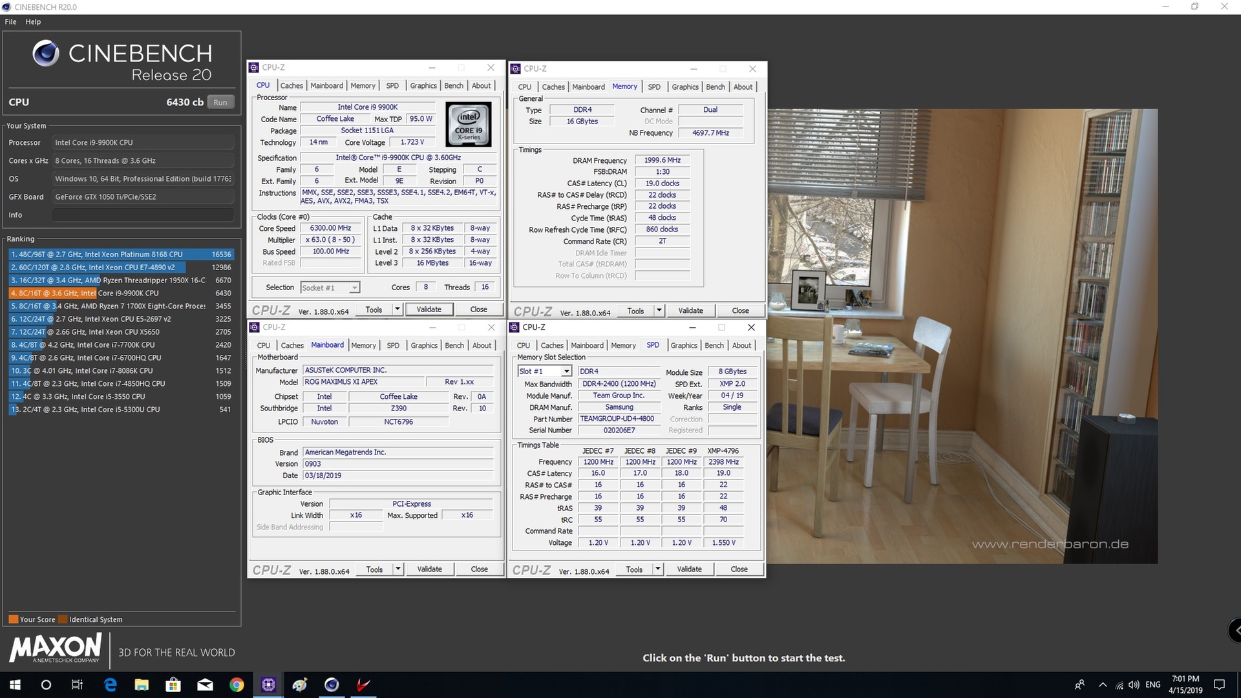The width and height of the screenshot is (1241, 698).
Task: Click TEAMGROUP-UD4-4800 part number
Action: tap(619, 419)
